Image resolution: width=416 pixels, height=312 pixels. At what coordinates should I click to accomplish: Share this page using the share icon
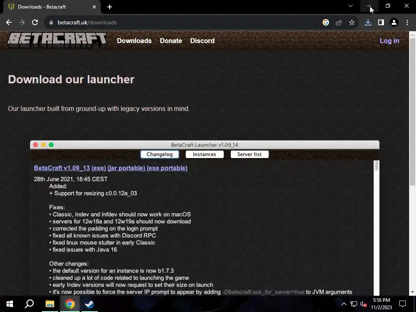339,23
